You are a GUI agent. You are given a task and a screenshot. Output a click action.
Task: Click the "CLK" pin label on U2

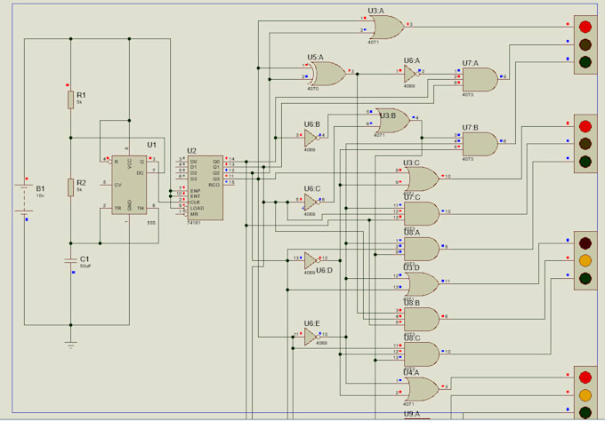coord(195,203)
